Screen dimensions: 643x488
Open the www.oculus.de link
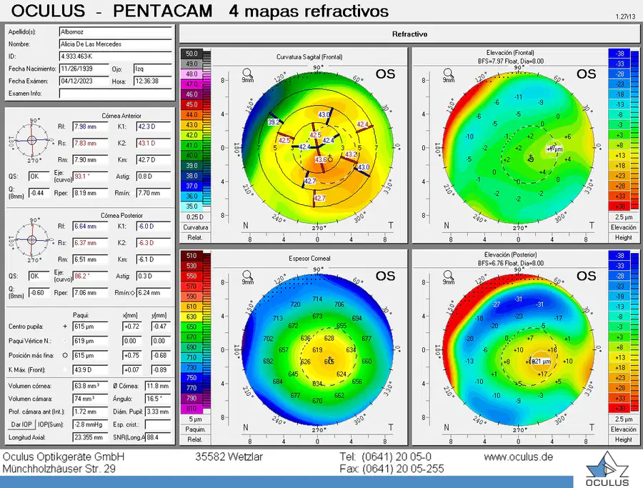click(519, 457)
